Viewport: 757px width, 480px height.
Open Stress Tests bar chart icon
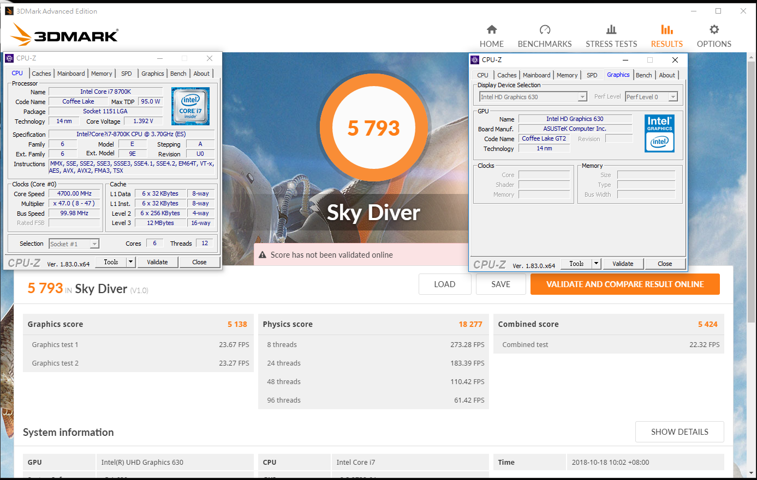coord(611,29)
